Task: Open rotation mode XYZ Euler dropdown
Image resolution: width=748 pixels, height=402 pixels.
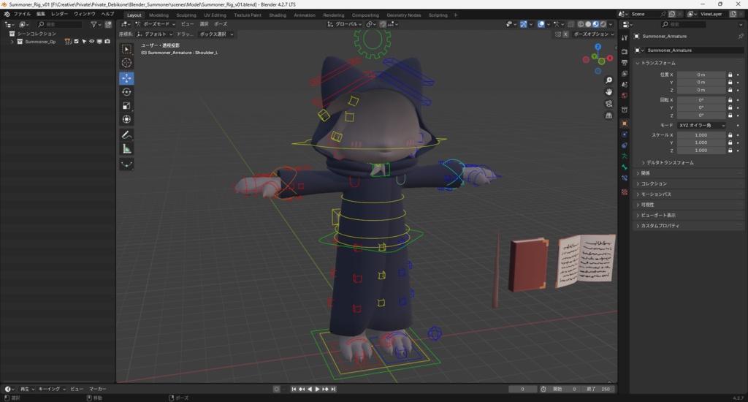Action: [702, 126]
